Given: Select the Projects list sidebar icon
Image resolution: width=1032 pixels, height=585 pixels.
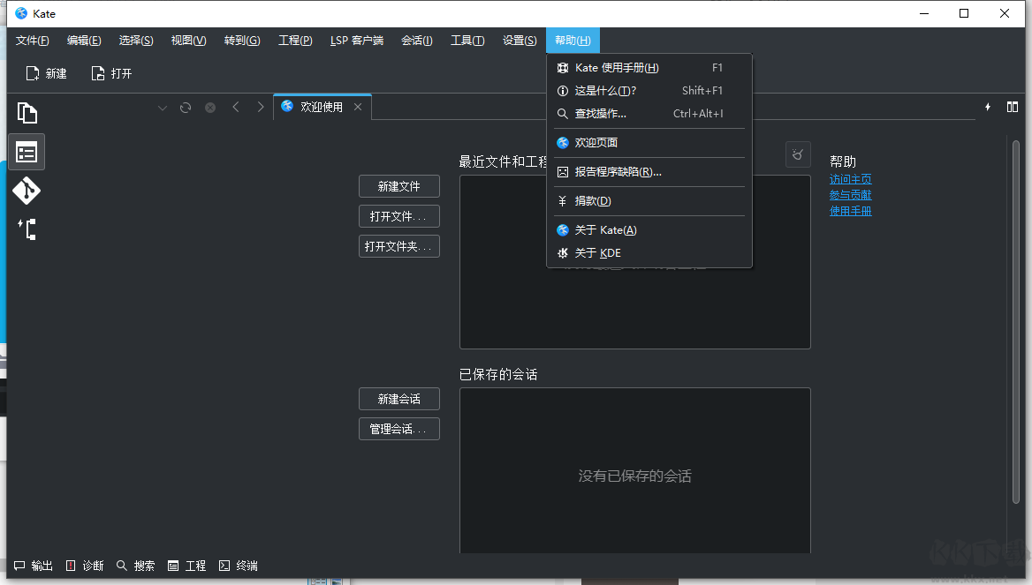Looking at the screenshot, I should tap(27, 152).
